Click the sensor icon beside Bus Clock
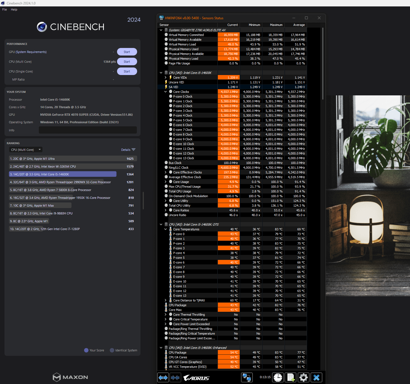The image size is (410, 384). (166, 163)
